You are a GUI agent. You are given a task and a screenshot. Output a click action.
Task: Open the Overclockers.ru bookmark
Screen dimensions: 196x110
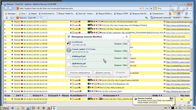[x=47, y=13]
